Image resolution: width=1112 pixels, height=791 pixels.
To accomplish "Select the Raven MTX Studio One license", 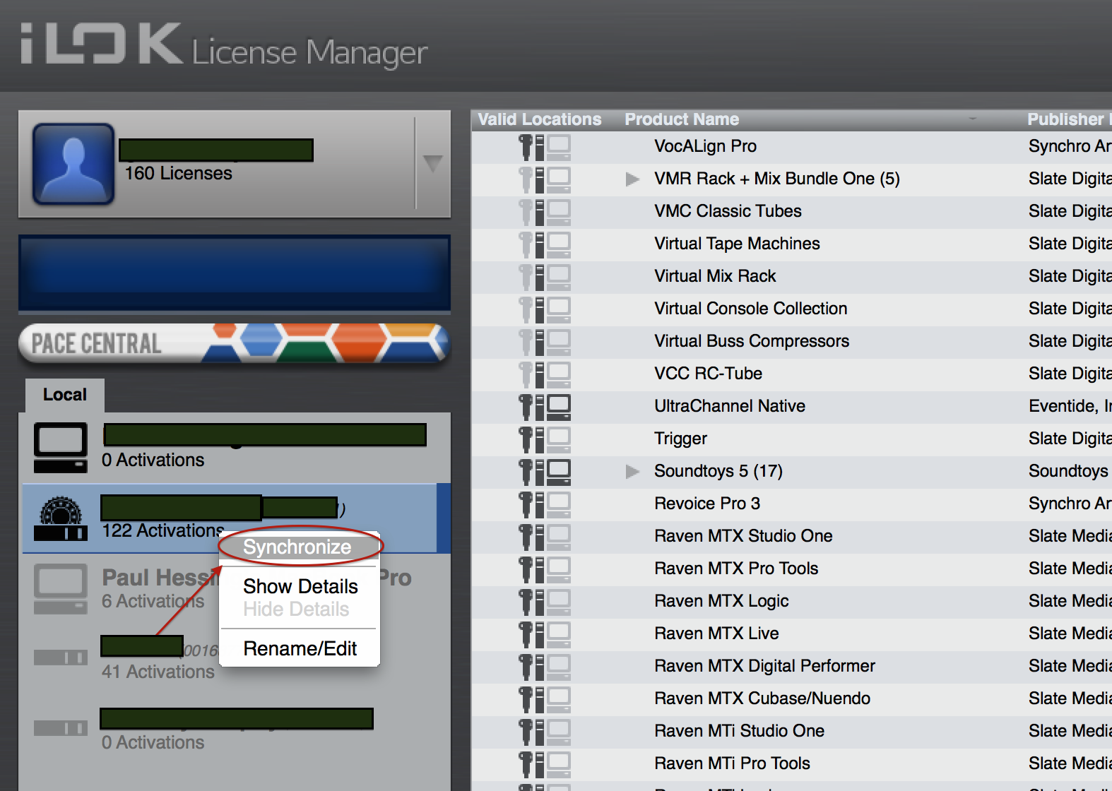I will coord(792,537).
